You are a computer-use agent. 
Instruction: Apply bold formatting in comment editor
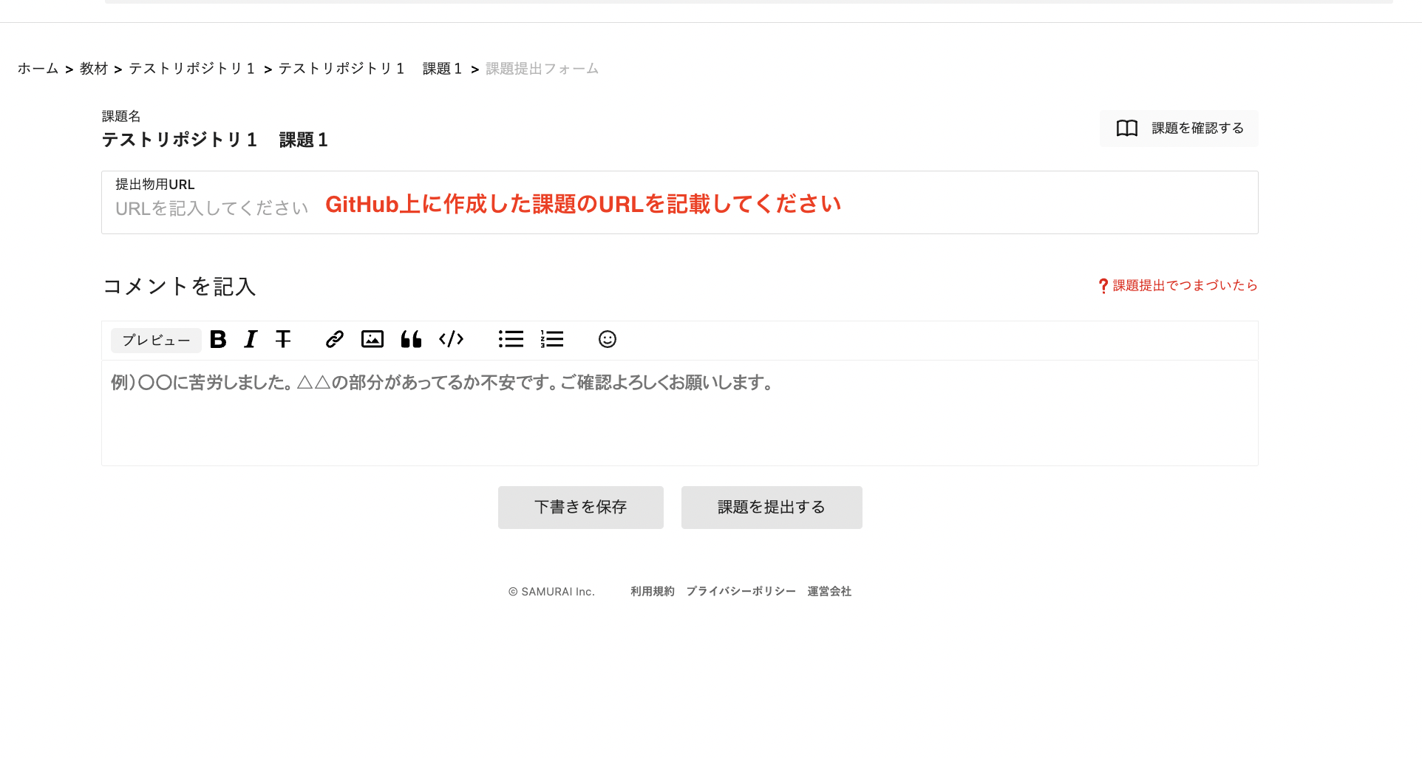click(x=218, y=339)
